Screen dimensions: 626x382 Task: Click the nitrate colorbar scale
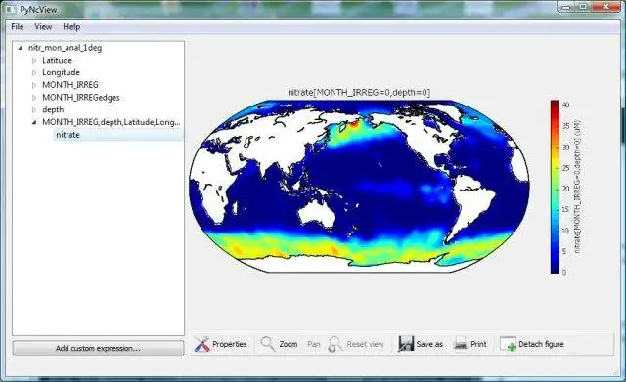point(555,187)
